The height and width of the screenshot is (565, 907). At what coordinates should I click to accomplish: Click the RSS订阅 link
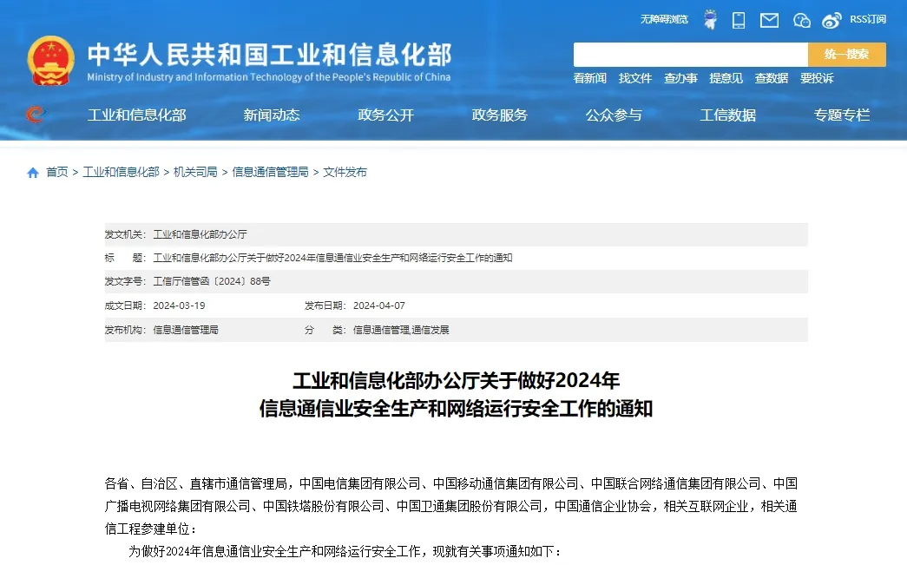coord(868,19)
